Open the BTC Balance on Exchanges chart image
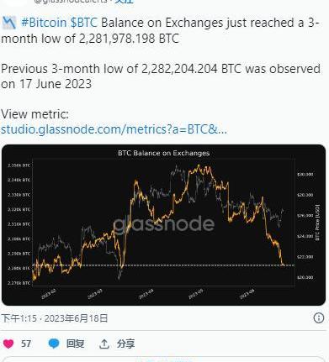Image resolution: width=329 pixels, height=362 pixels. (x=163, y=225)
